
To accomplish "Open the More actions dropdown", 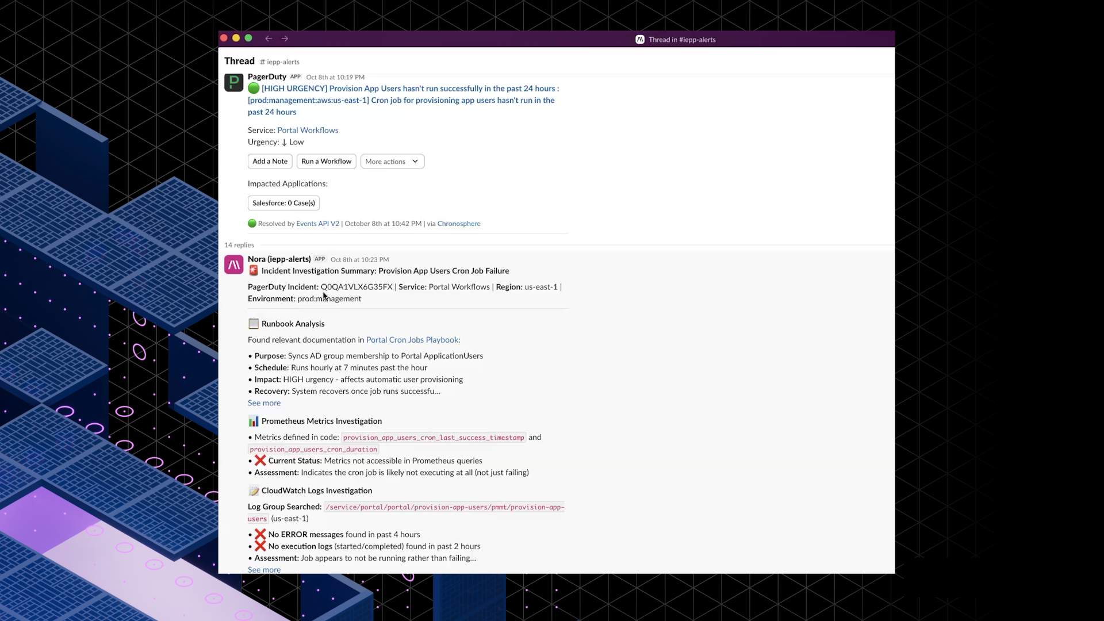I will click(392, 162).
